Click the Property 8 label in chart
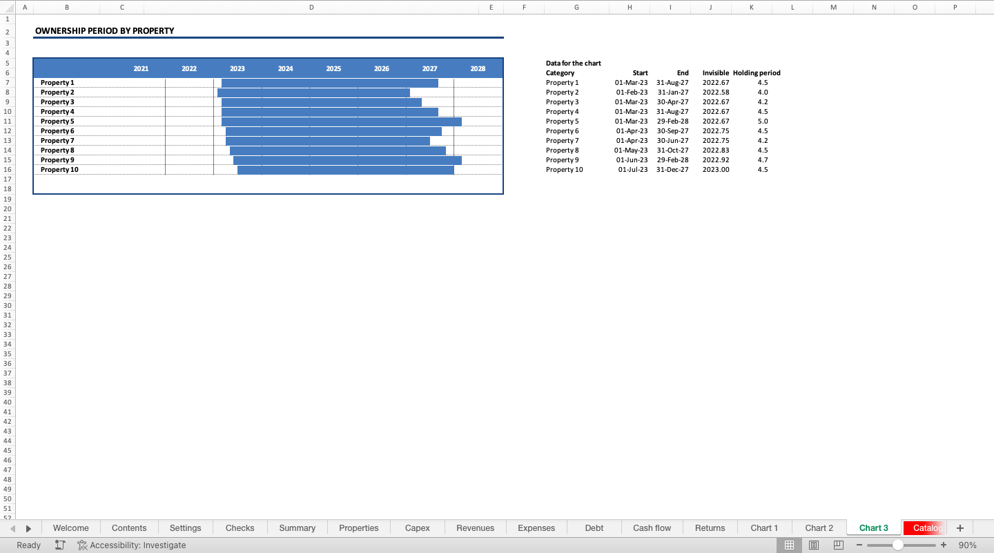The height and width of the screenshot is (553, 994). [x=57, y=150]
